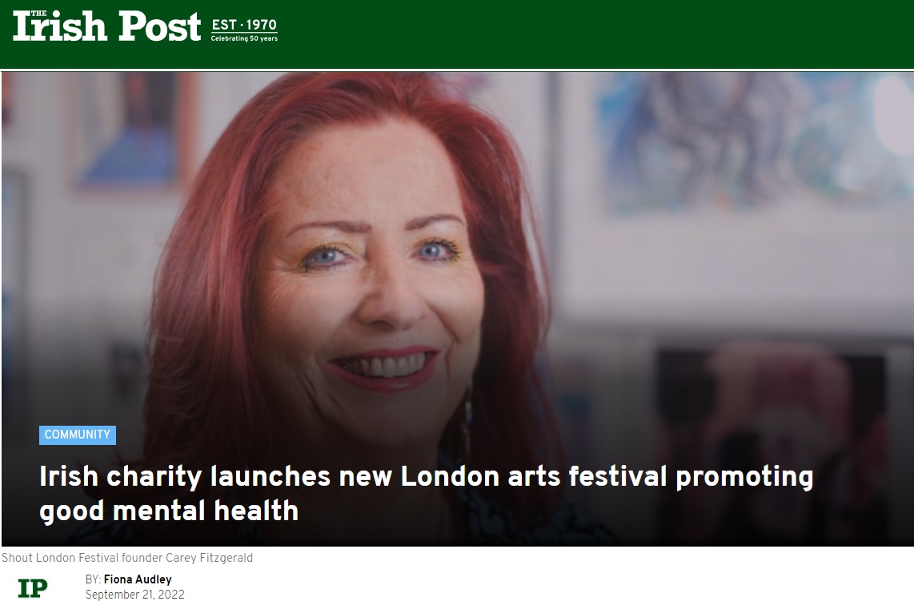The height and width of the screenshot is (605, 914).
Task: Click the 'BY:' label before author
Action: (94, 579)
